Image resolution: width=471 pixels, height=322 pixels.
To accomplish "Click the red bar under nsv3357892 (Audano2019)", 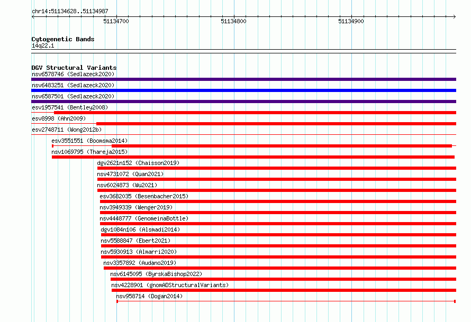I will click(x=280, y=268).
